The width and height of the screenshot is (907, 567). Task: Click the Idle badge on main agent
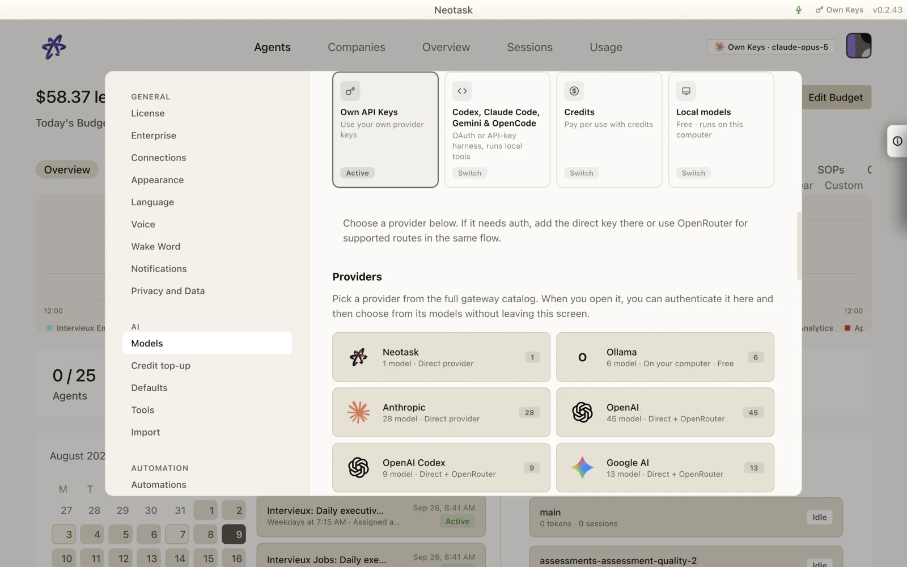(819, 517)
